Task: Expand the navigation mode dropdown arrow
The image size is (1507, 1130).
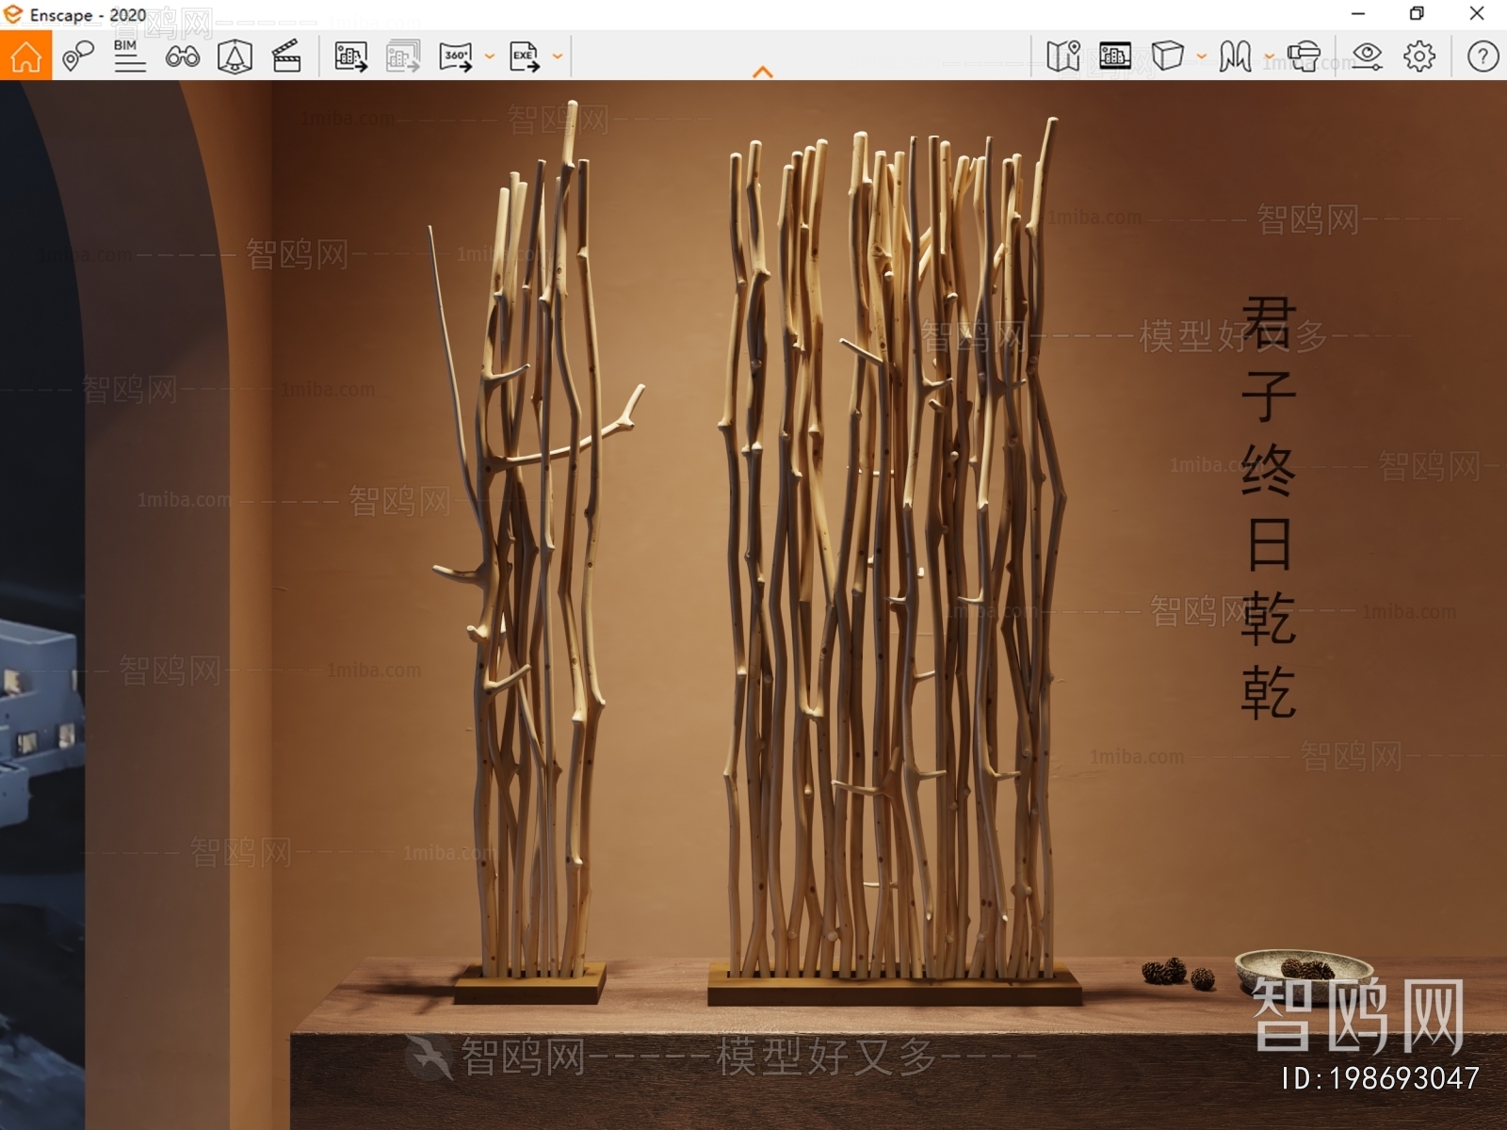Action: point(1269,56)
